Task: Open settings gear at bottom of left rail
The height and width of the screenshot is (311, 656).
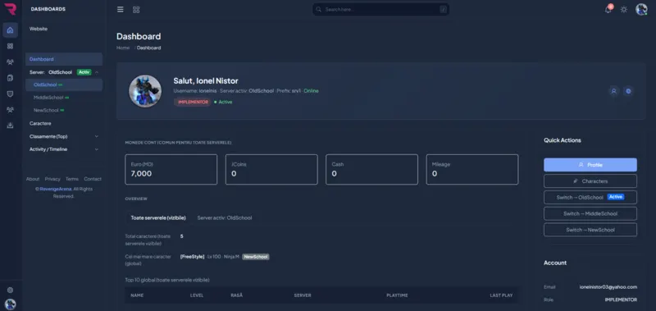Action: 10,290
